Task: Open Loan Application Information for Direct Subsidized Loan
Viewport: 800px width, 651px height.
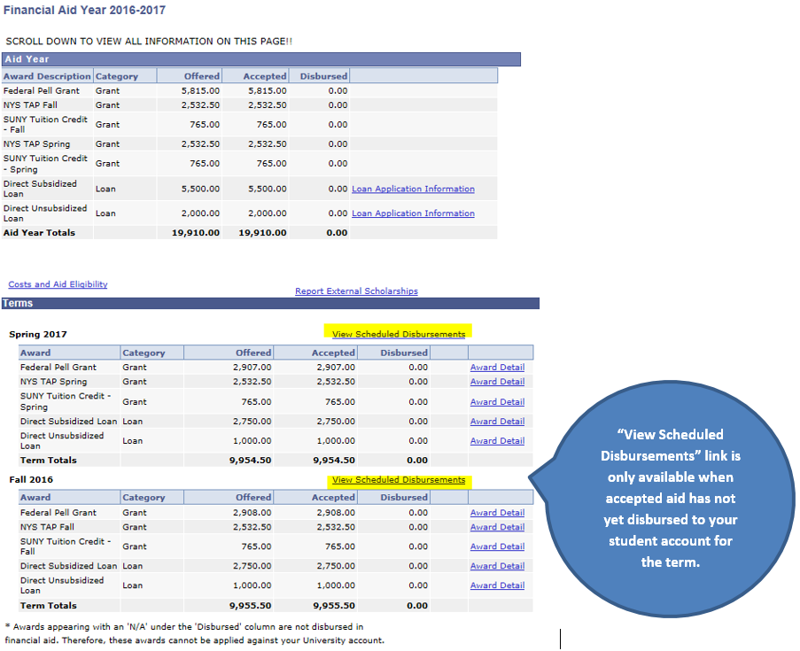Action: pos(413,190)
